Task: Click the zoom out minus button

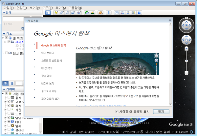Action: point(186,73)
